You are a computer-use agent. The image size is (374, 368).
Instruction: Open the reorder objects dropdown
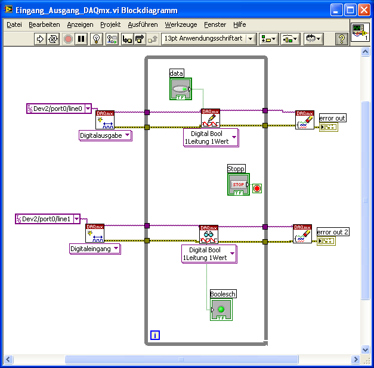point(313,39)
